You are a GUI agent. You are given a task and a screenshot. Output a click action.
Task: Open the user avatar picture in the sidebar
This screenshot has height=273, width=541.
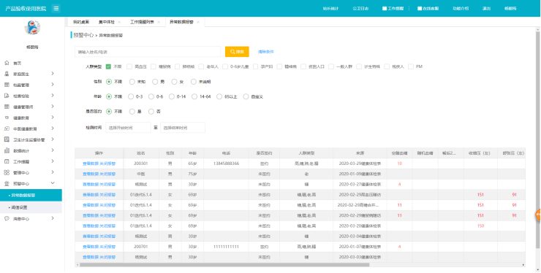[x=32, y=28]
